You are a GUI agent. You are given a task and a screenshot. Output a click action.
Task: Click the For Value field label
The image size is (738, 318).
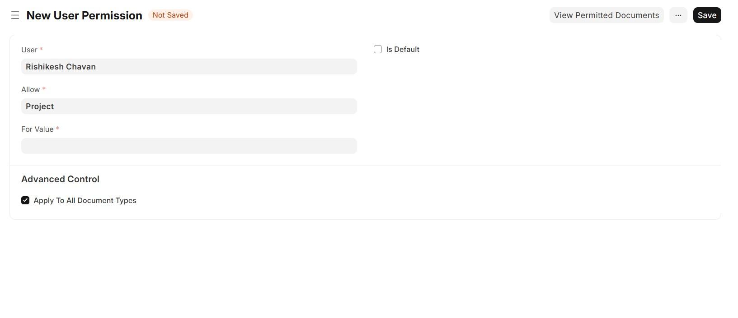(37, 129)
